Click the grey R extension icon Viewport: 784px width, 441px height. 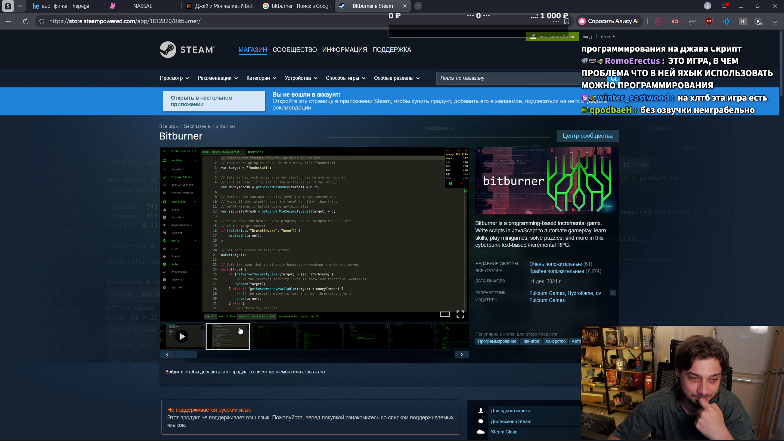tap(743, 21)
